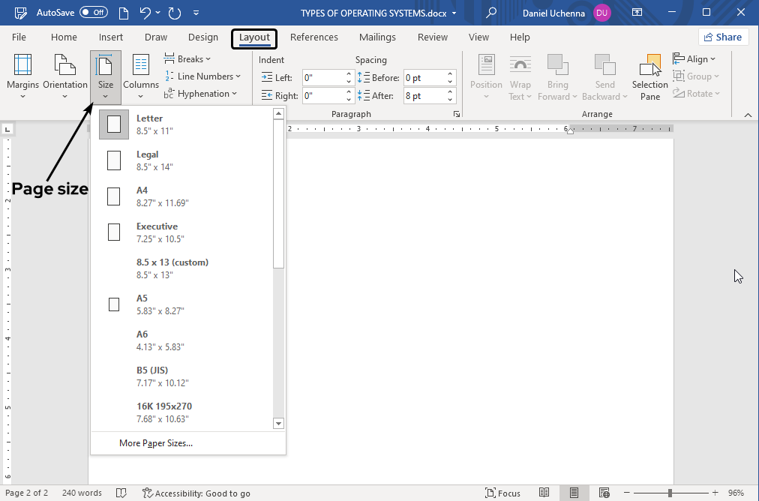759x501 pixels.
Task: Open the Selection Pane
Action: (x=649, y=76)
